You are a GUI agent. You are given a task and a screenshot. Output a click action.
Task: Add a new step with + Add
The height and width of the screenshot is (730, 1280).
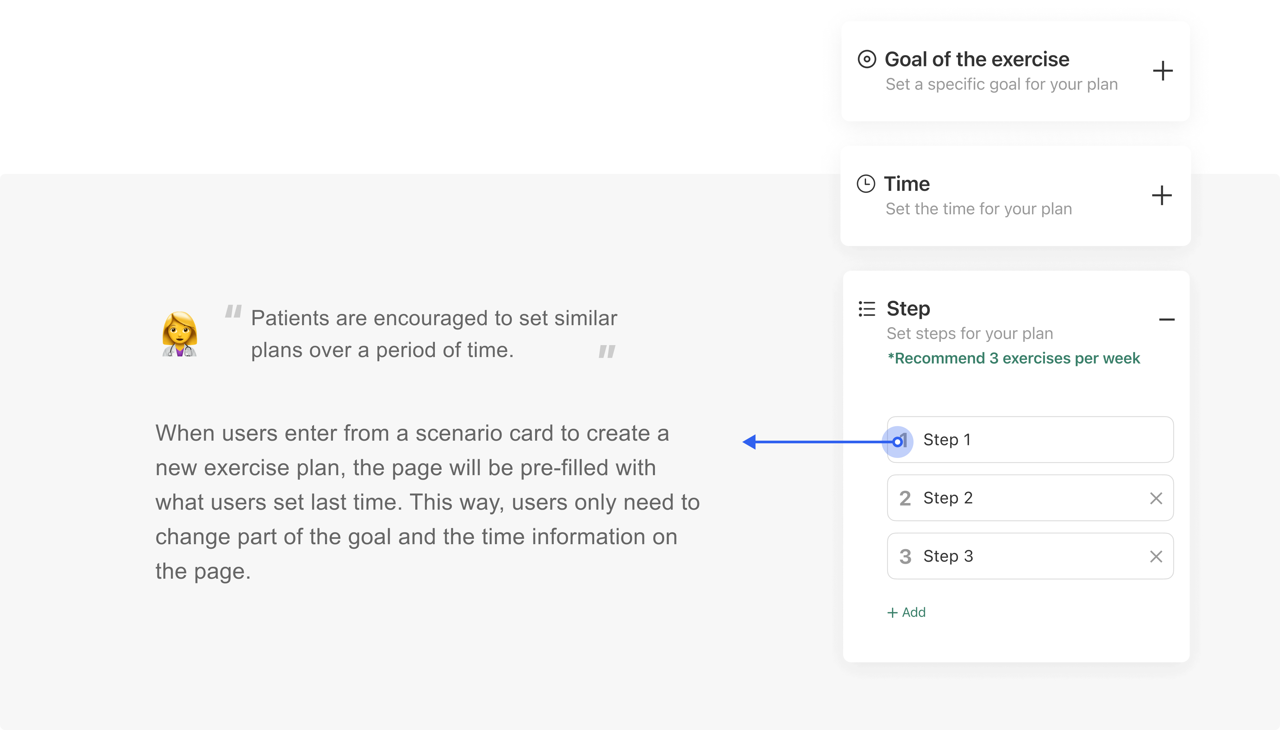coord(906,612)
